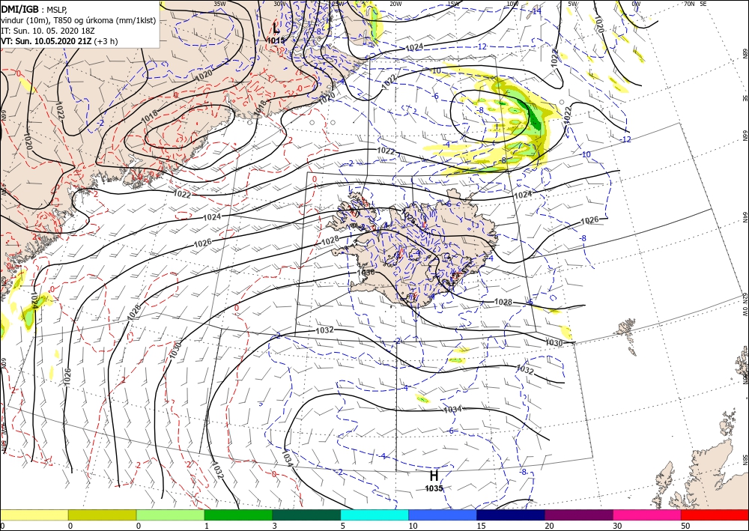Click the cyan legend swatch starting at 5
749x531 pixels.
[374, 515]
